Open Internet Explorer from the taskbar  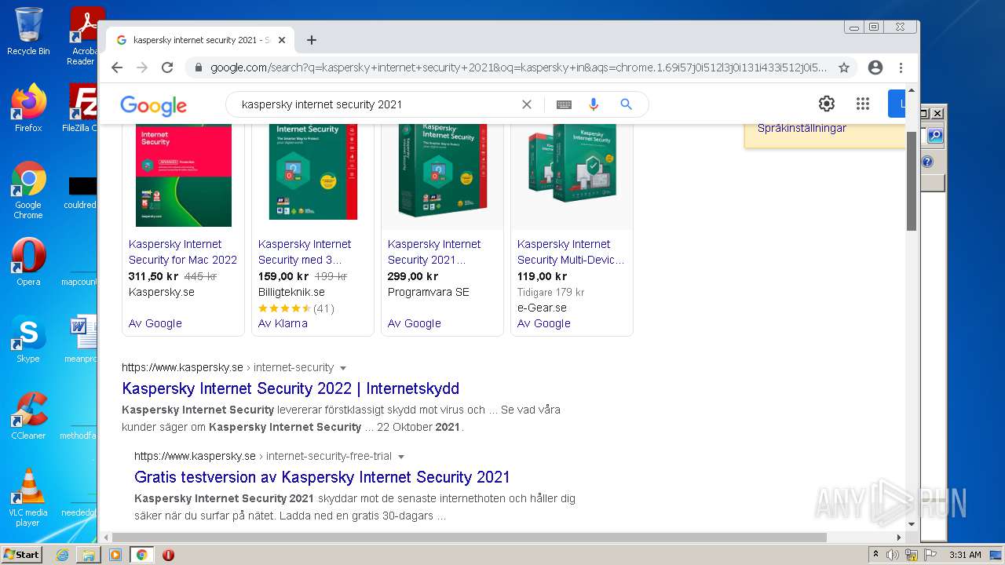point(62,555)
